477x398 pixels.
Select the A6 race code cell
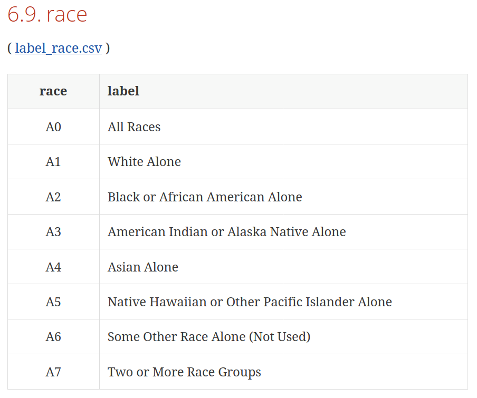pyautogui.click(x=53, y=336)
